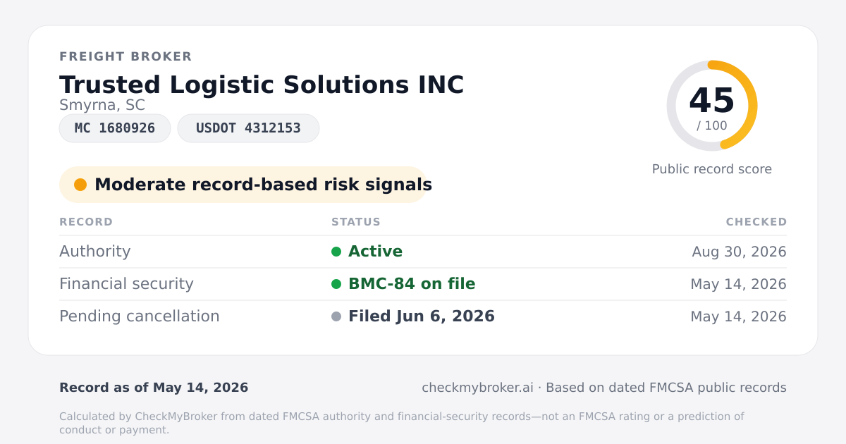
Task: Click the Smyrna, SC location text
Action: 102,105
